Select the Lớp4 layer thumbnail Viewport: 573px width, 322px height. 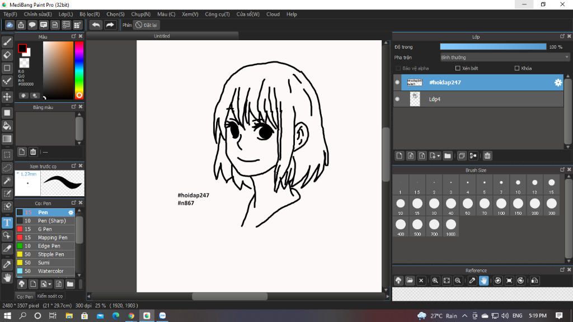point(415,99)
